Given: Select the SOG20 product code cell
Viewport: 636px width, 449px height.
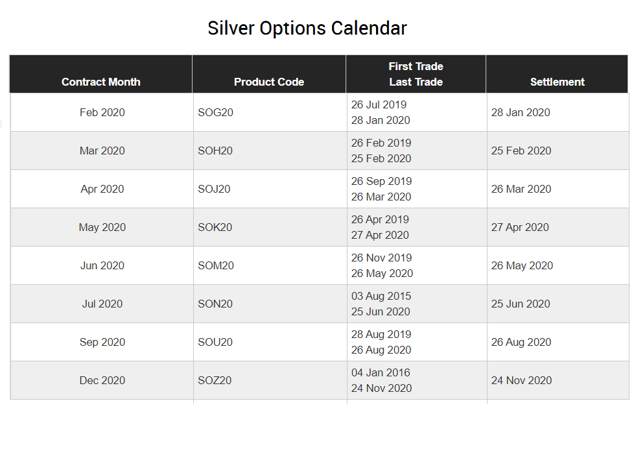Looking at the screenshot, I should click(270, 112).
